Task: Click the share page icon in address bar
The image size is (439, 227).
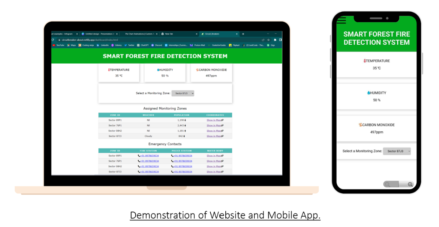Action: tap(263, 40)
